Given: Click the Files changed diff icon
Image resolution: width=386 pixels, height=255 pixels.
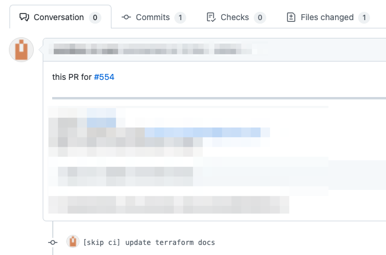Looking at the screenshot, I should click(x=291, y=17).
